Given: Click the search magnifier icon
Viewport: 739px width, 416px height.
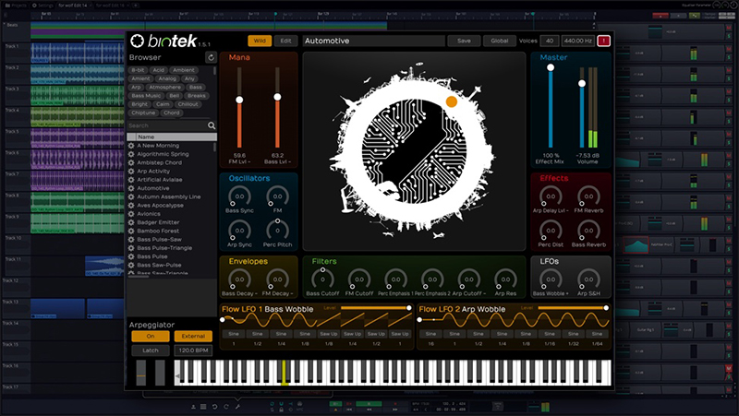Looking at the screenshot, I should (x=212, y=125).
